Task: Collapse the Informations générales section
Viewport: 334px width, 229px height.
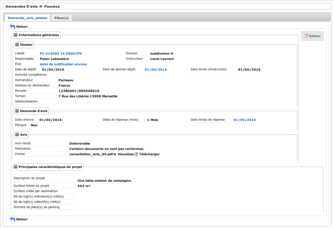Action: [16, 35]
